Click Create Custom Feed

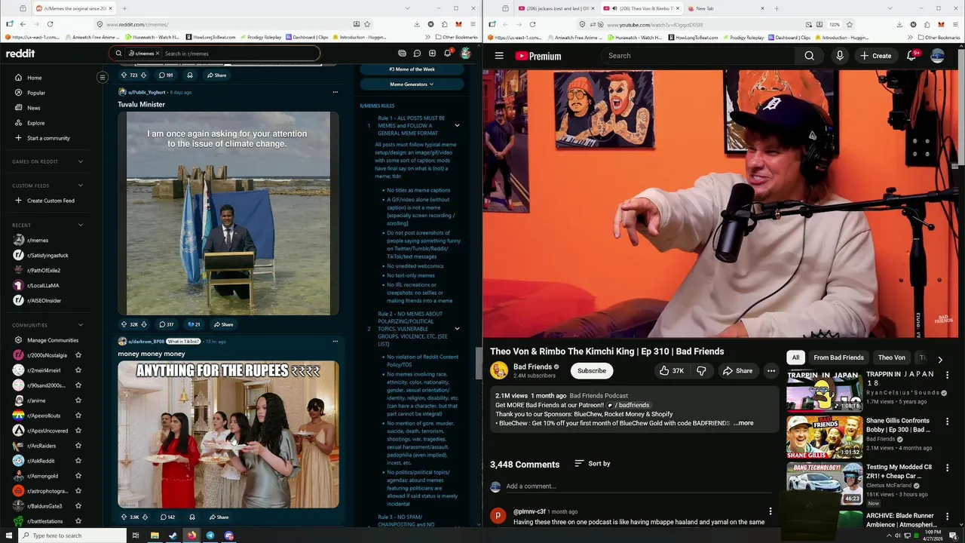coord(51,201)
